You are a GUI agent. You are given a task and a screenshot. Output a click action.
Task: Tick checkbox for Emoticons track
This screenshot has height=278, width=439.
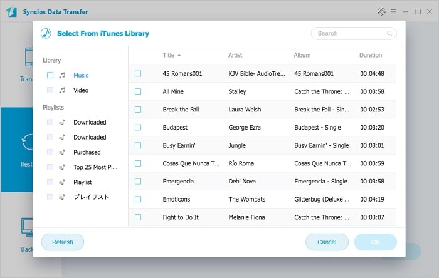tap(138, 199)
